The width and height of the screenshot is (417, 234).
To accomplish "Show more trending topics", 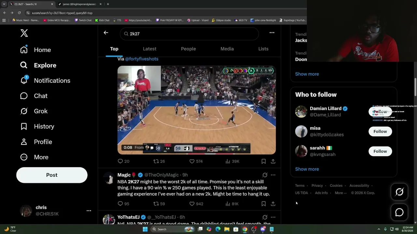I will pyautogui.click(x=307, y=74).
